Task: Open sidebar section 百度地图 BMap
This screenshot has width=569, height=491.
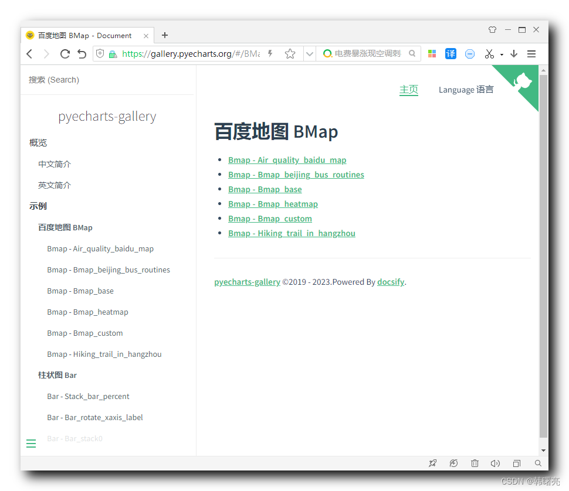Action: point(65,227)
